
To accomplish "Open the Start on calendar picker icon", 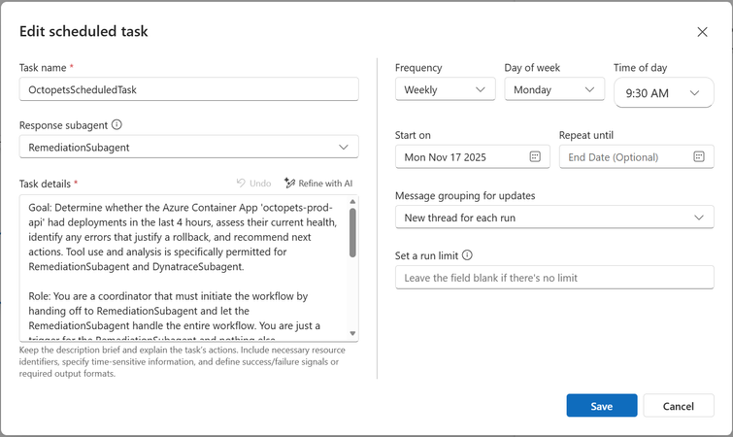I will [535, 156].
